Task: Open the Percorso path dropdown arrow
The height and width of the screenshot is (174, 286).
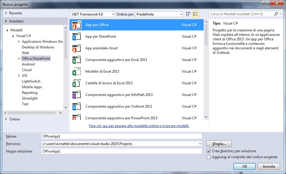Action: point(200,144)
